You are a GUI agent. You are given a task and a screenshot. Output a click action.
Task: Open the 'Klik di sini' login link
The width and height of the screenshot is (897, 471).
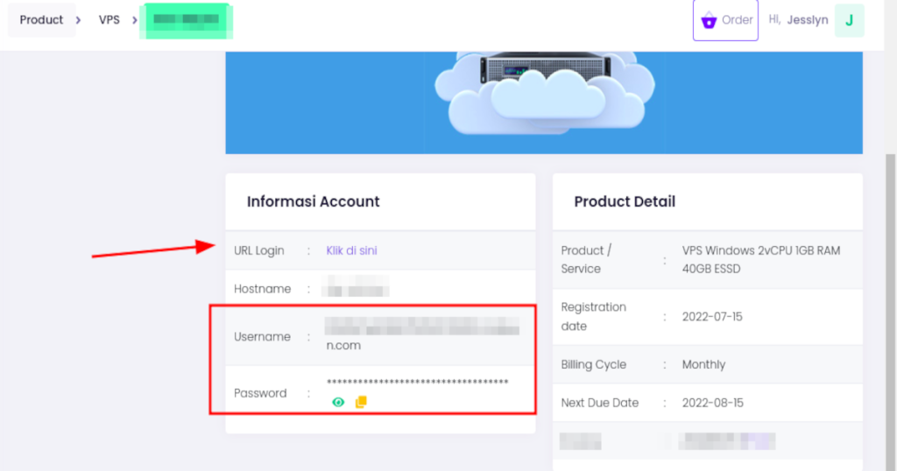pos(351,250)
